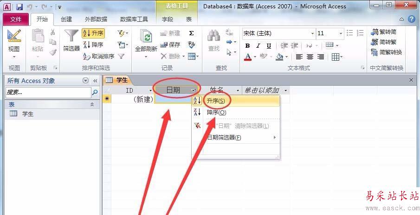Toggle the Σ totals row

[191, 33]
